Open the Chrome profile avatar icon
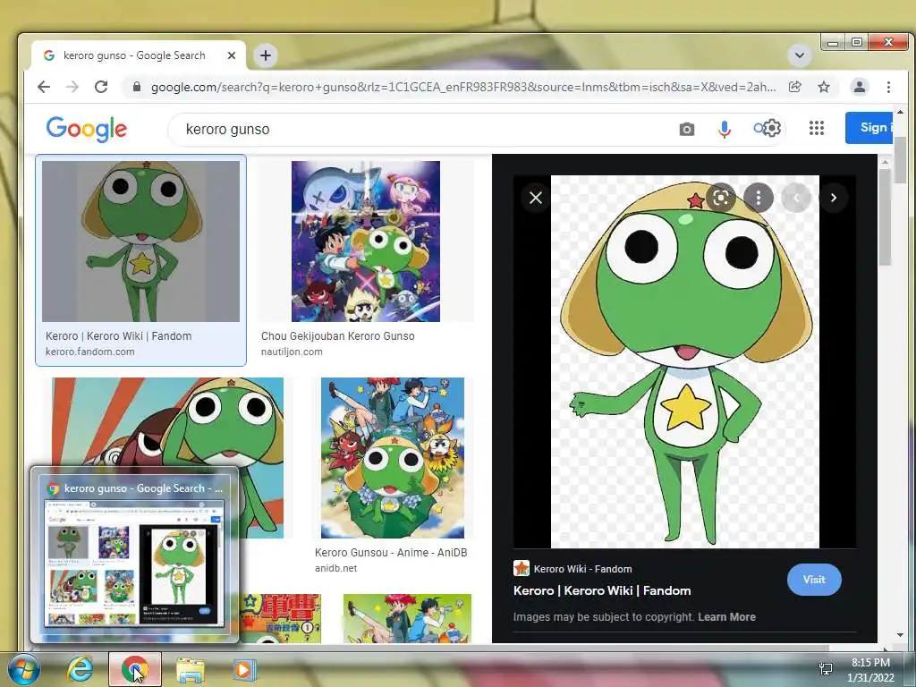 860,87
